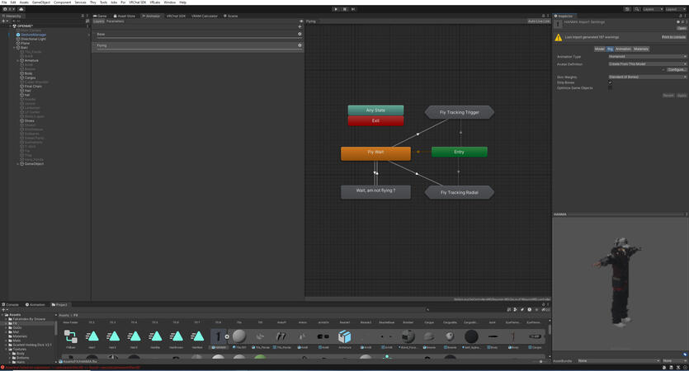Click the Configure button

pyautogui.click(x=677, y=70)
